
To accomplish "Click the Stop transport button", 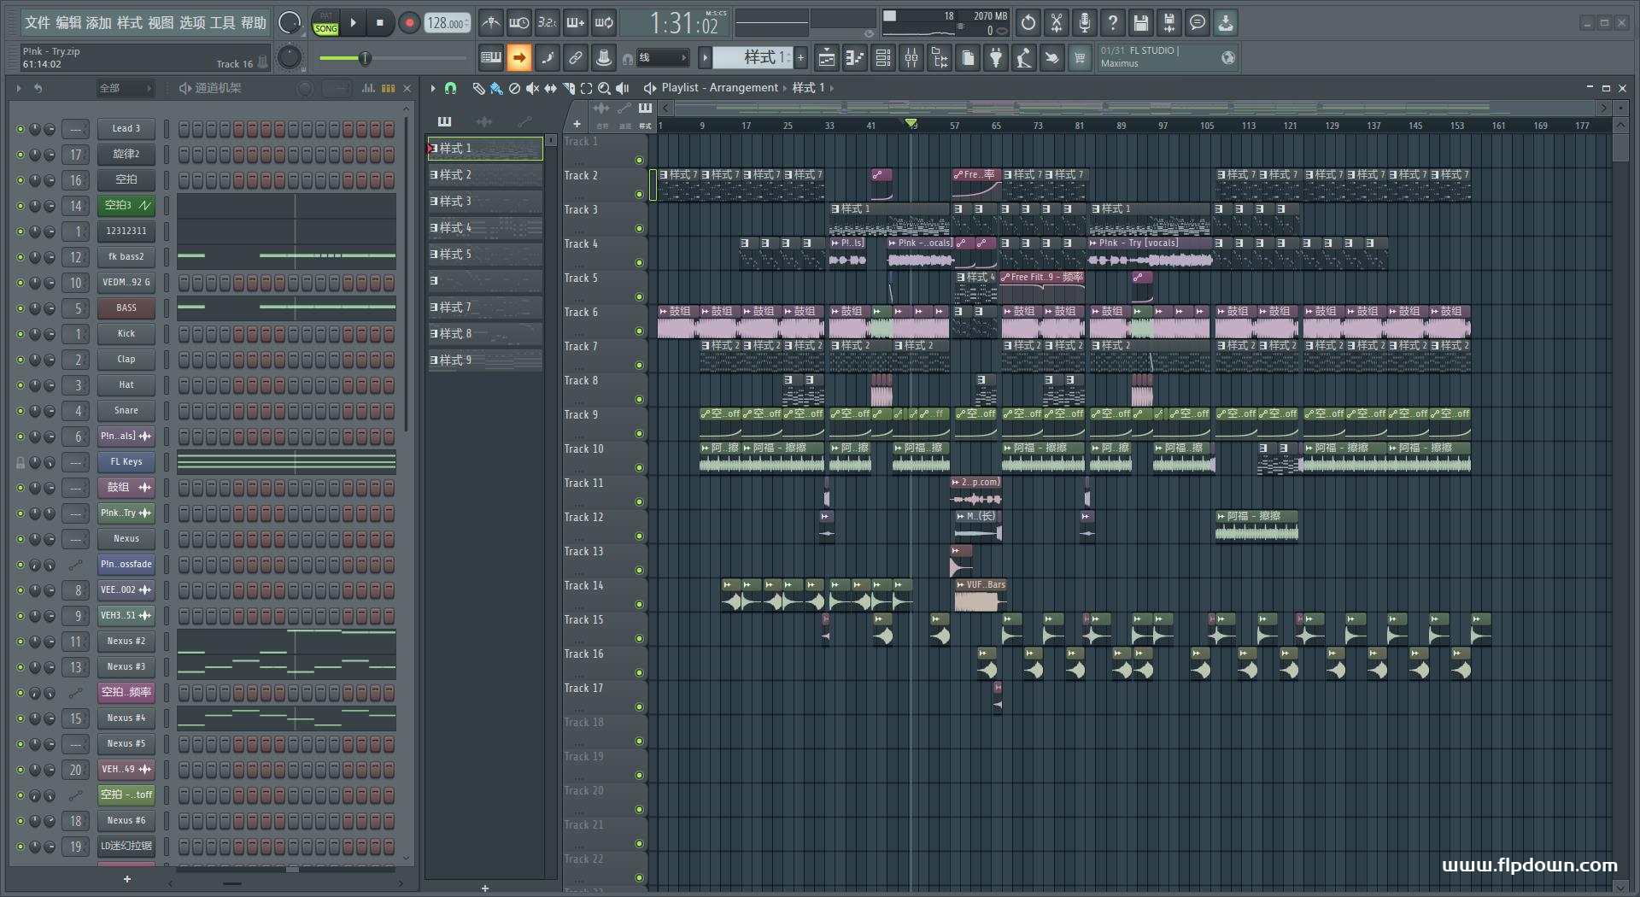I will pyautogui.click(x=380, y=23).
